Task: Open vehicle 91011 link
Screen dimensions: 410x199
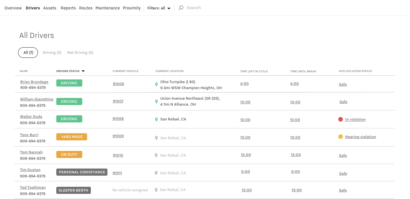Action: [117, 173]
